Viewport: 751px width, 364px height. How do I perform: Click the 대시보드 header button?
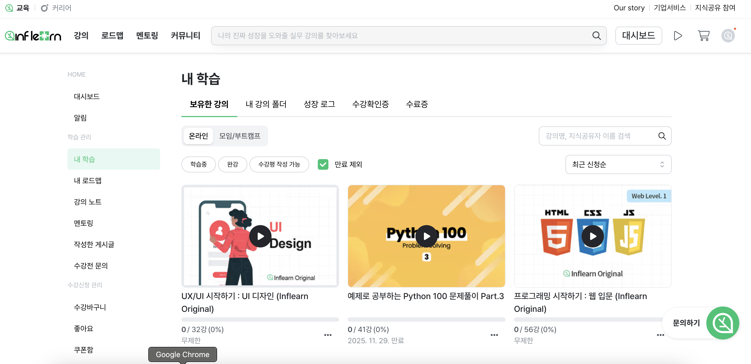638,36
